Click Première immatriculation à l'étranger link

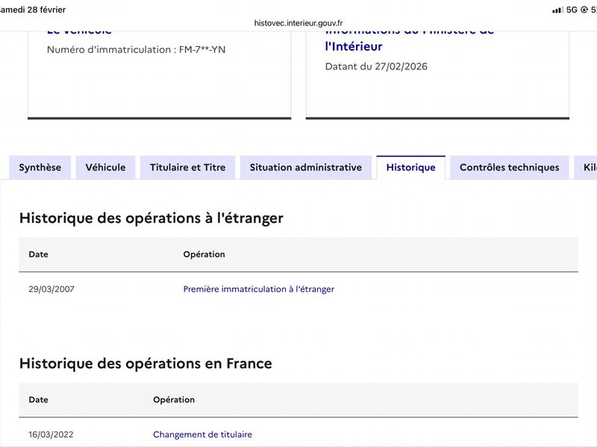tap(258, 289)
